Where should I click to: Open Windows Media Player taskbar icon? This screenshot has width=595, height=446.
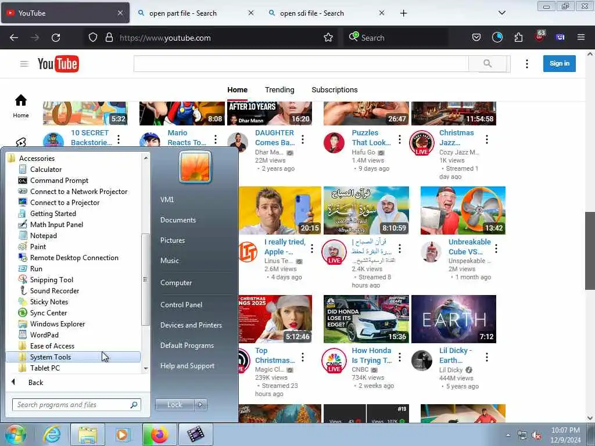[x=123, y=434]
